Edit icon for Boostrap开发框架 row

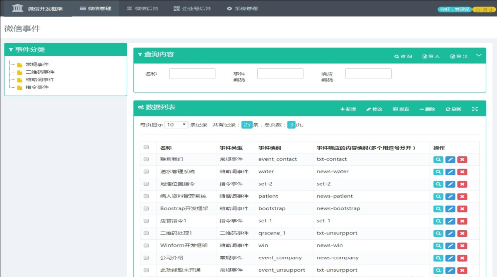click(450, 209)
